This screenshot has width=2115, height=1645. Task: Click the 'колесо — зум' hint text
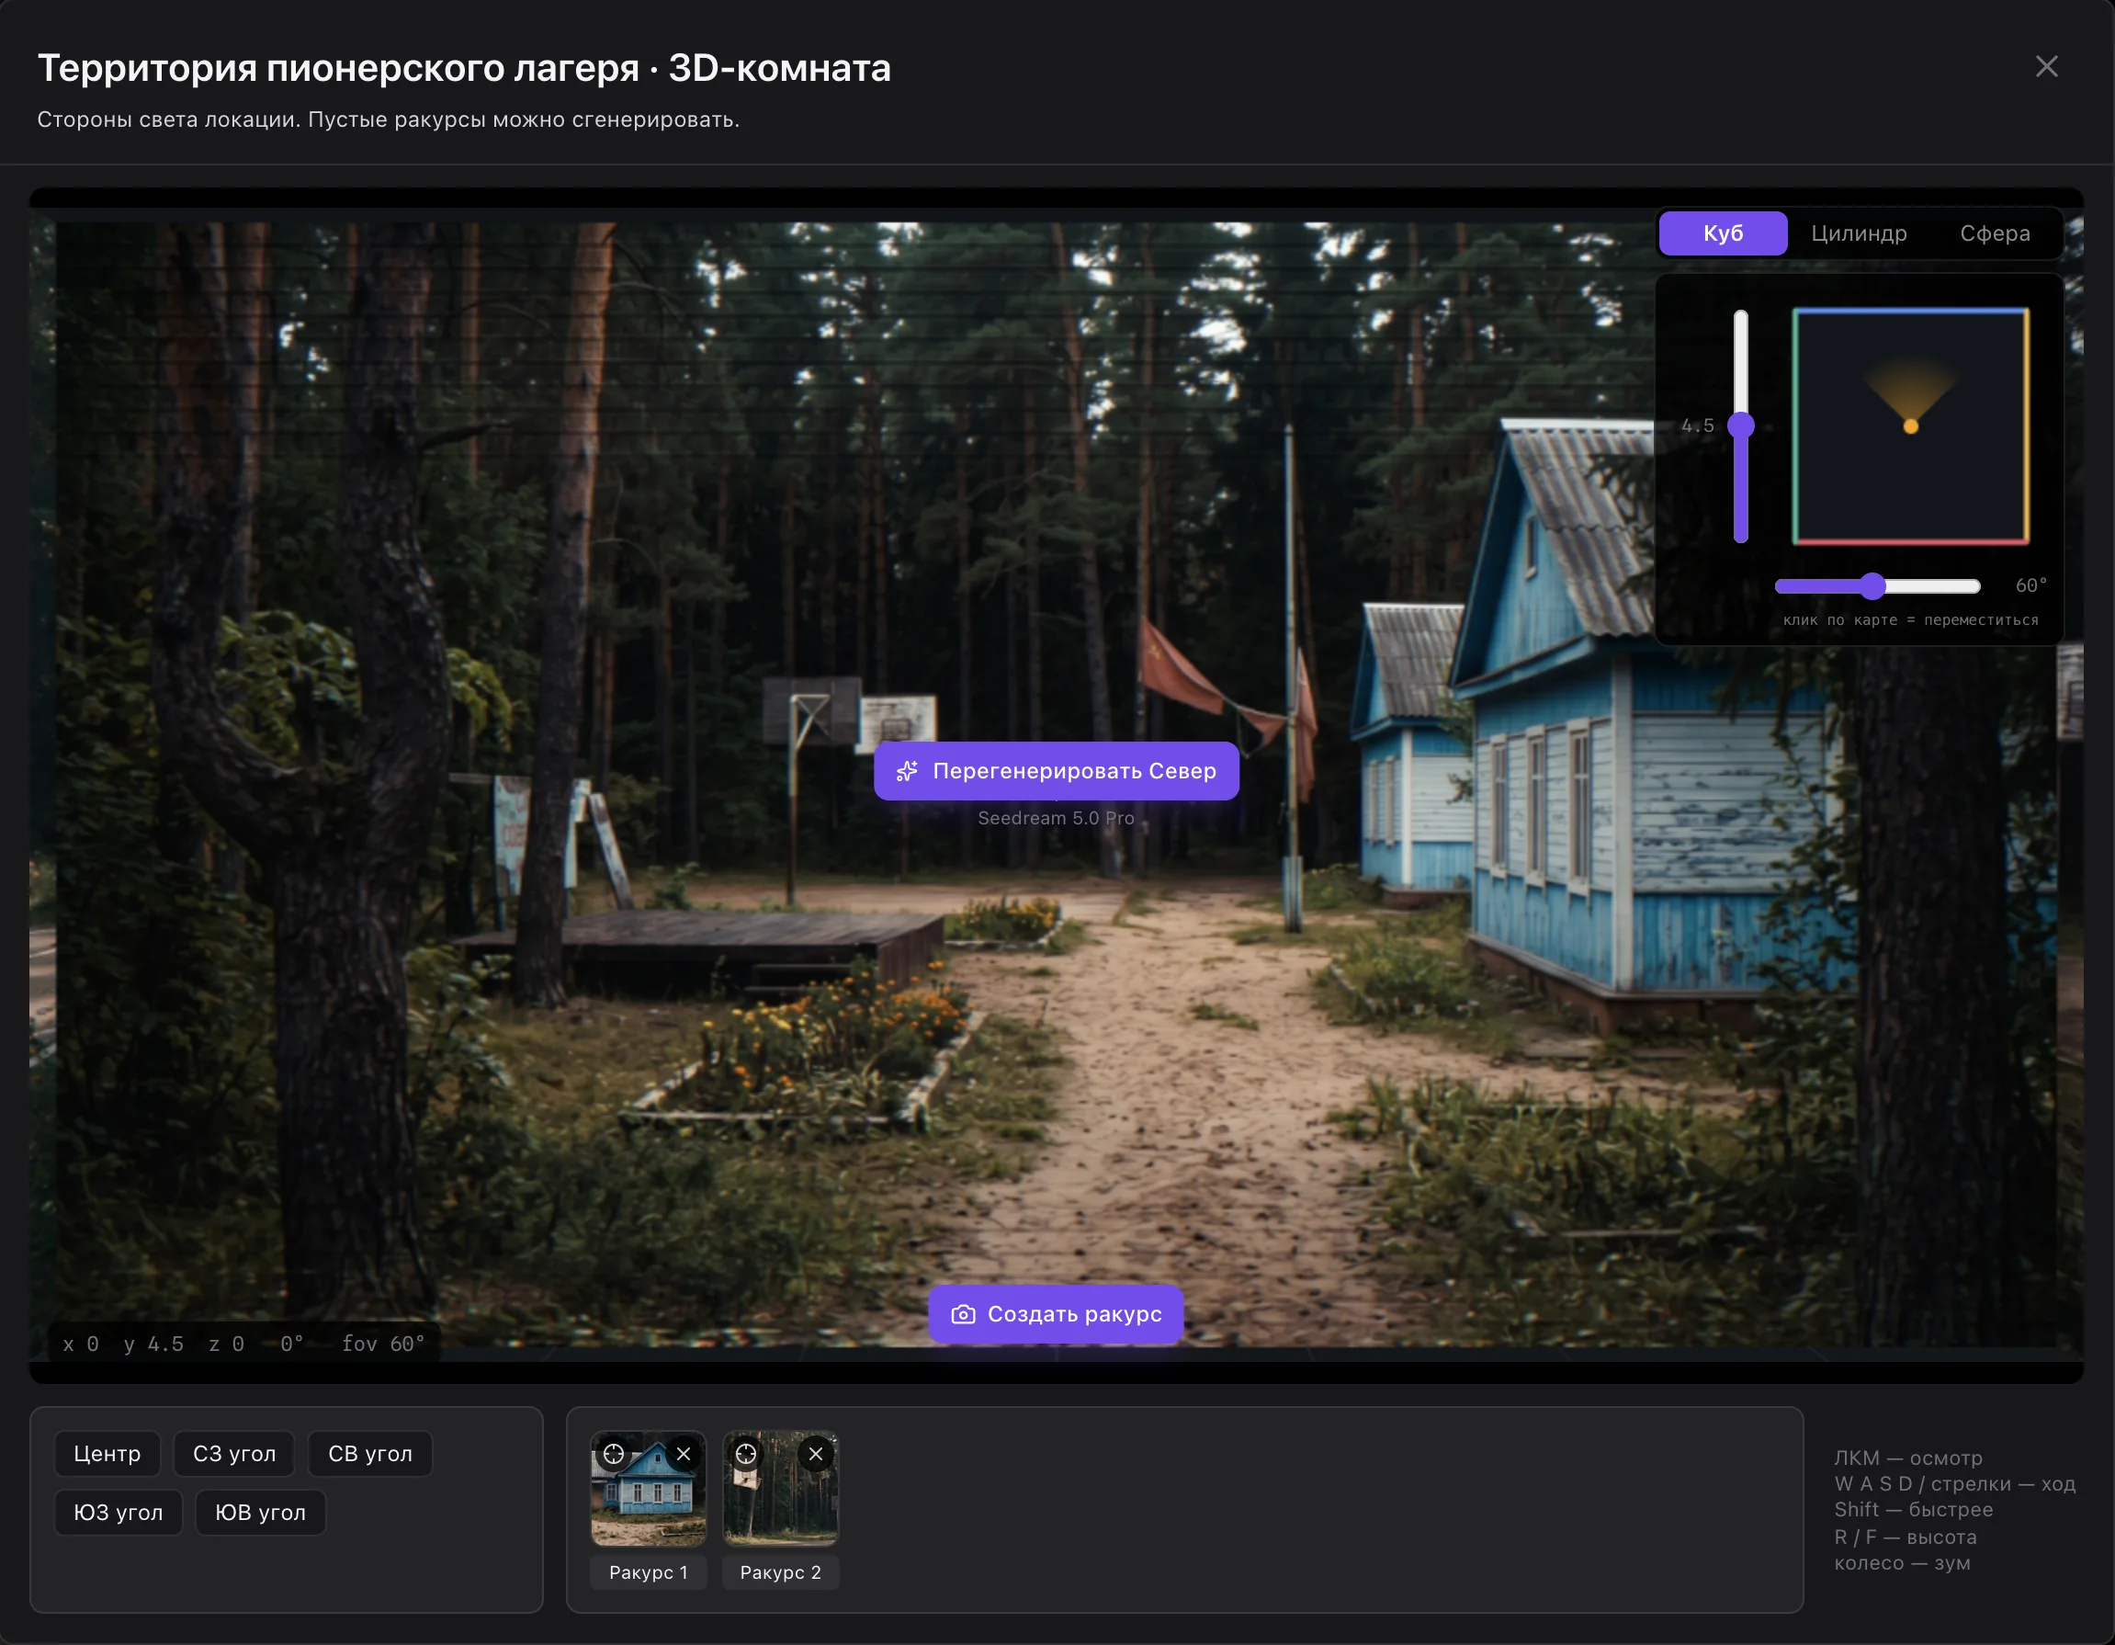click(x=1902, y=1563)
